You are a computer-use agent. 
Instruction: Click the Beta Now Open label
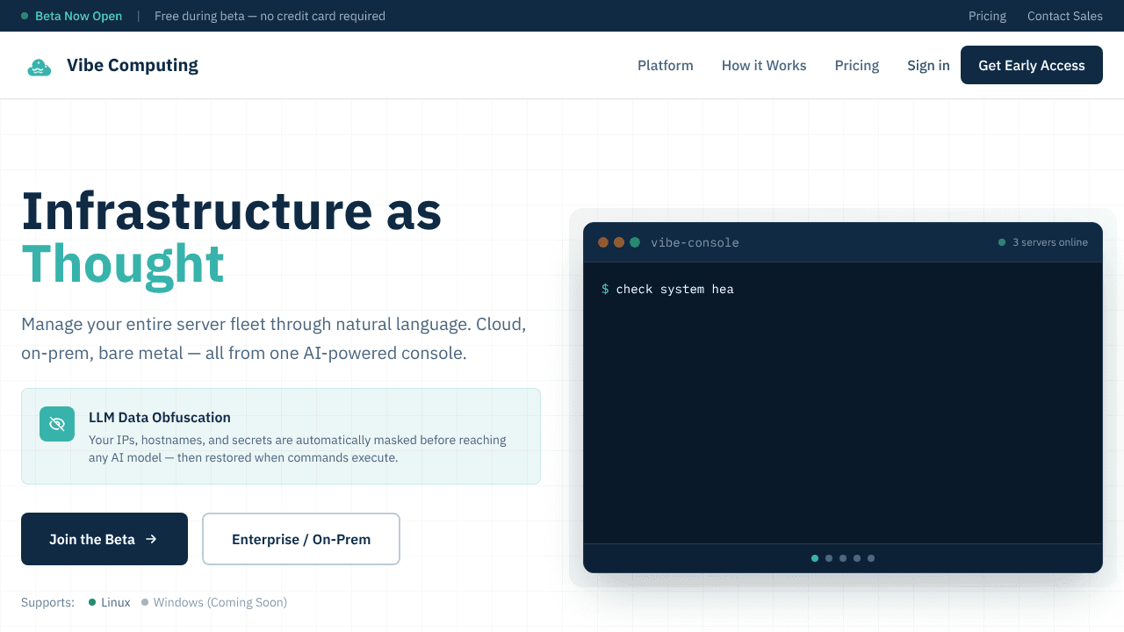point(78,16)
